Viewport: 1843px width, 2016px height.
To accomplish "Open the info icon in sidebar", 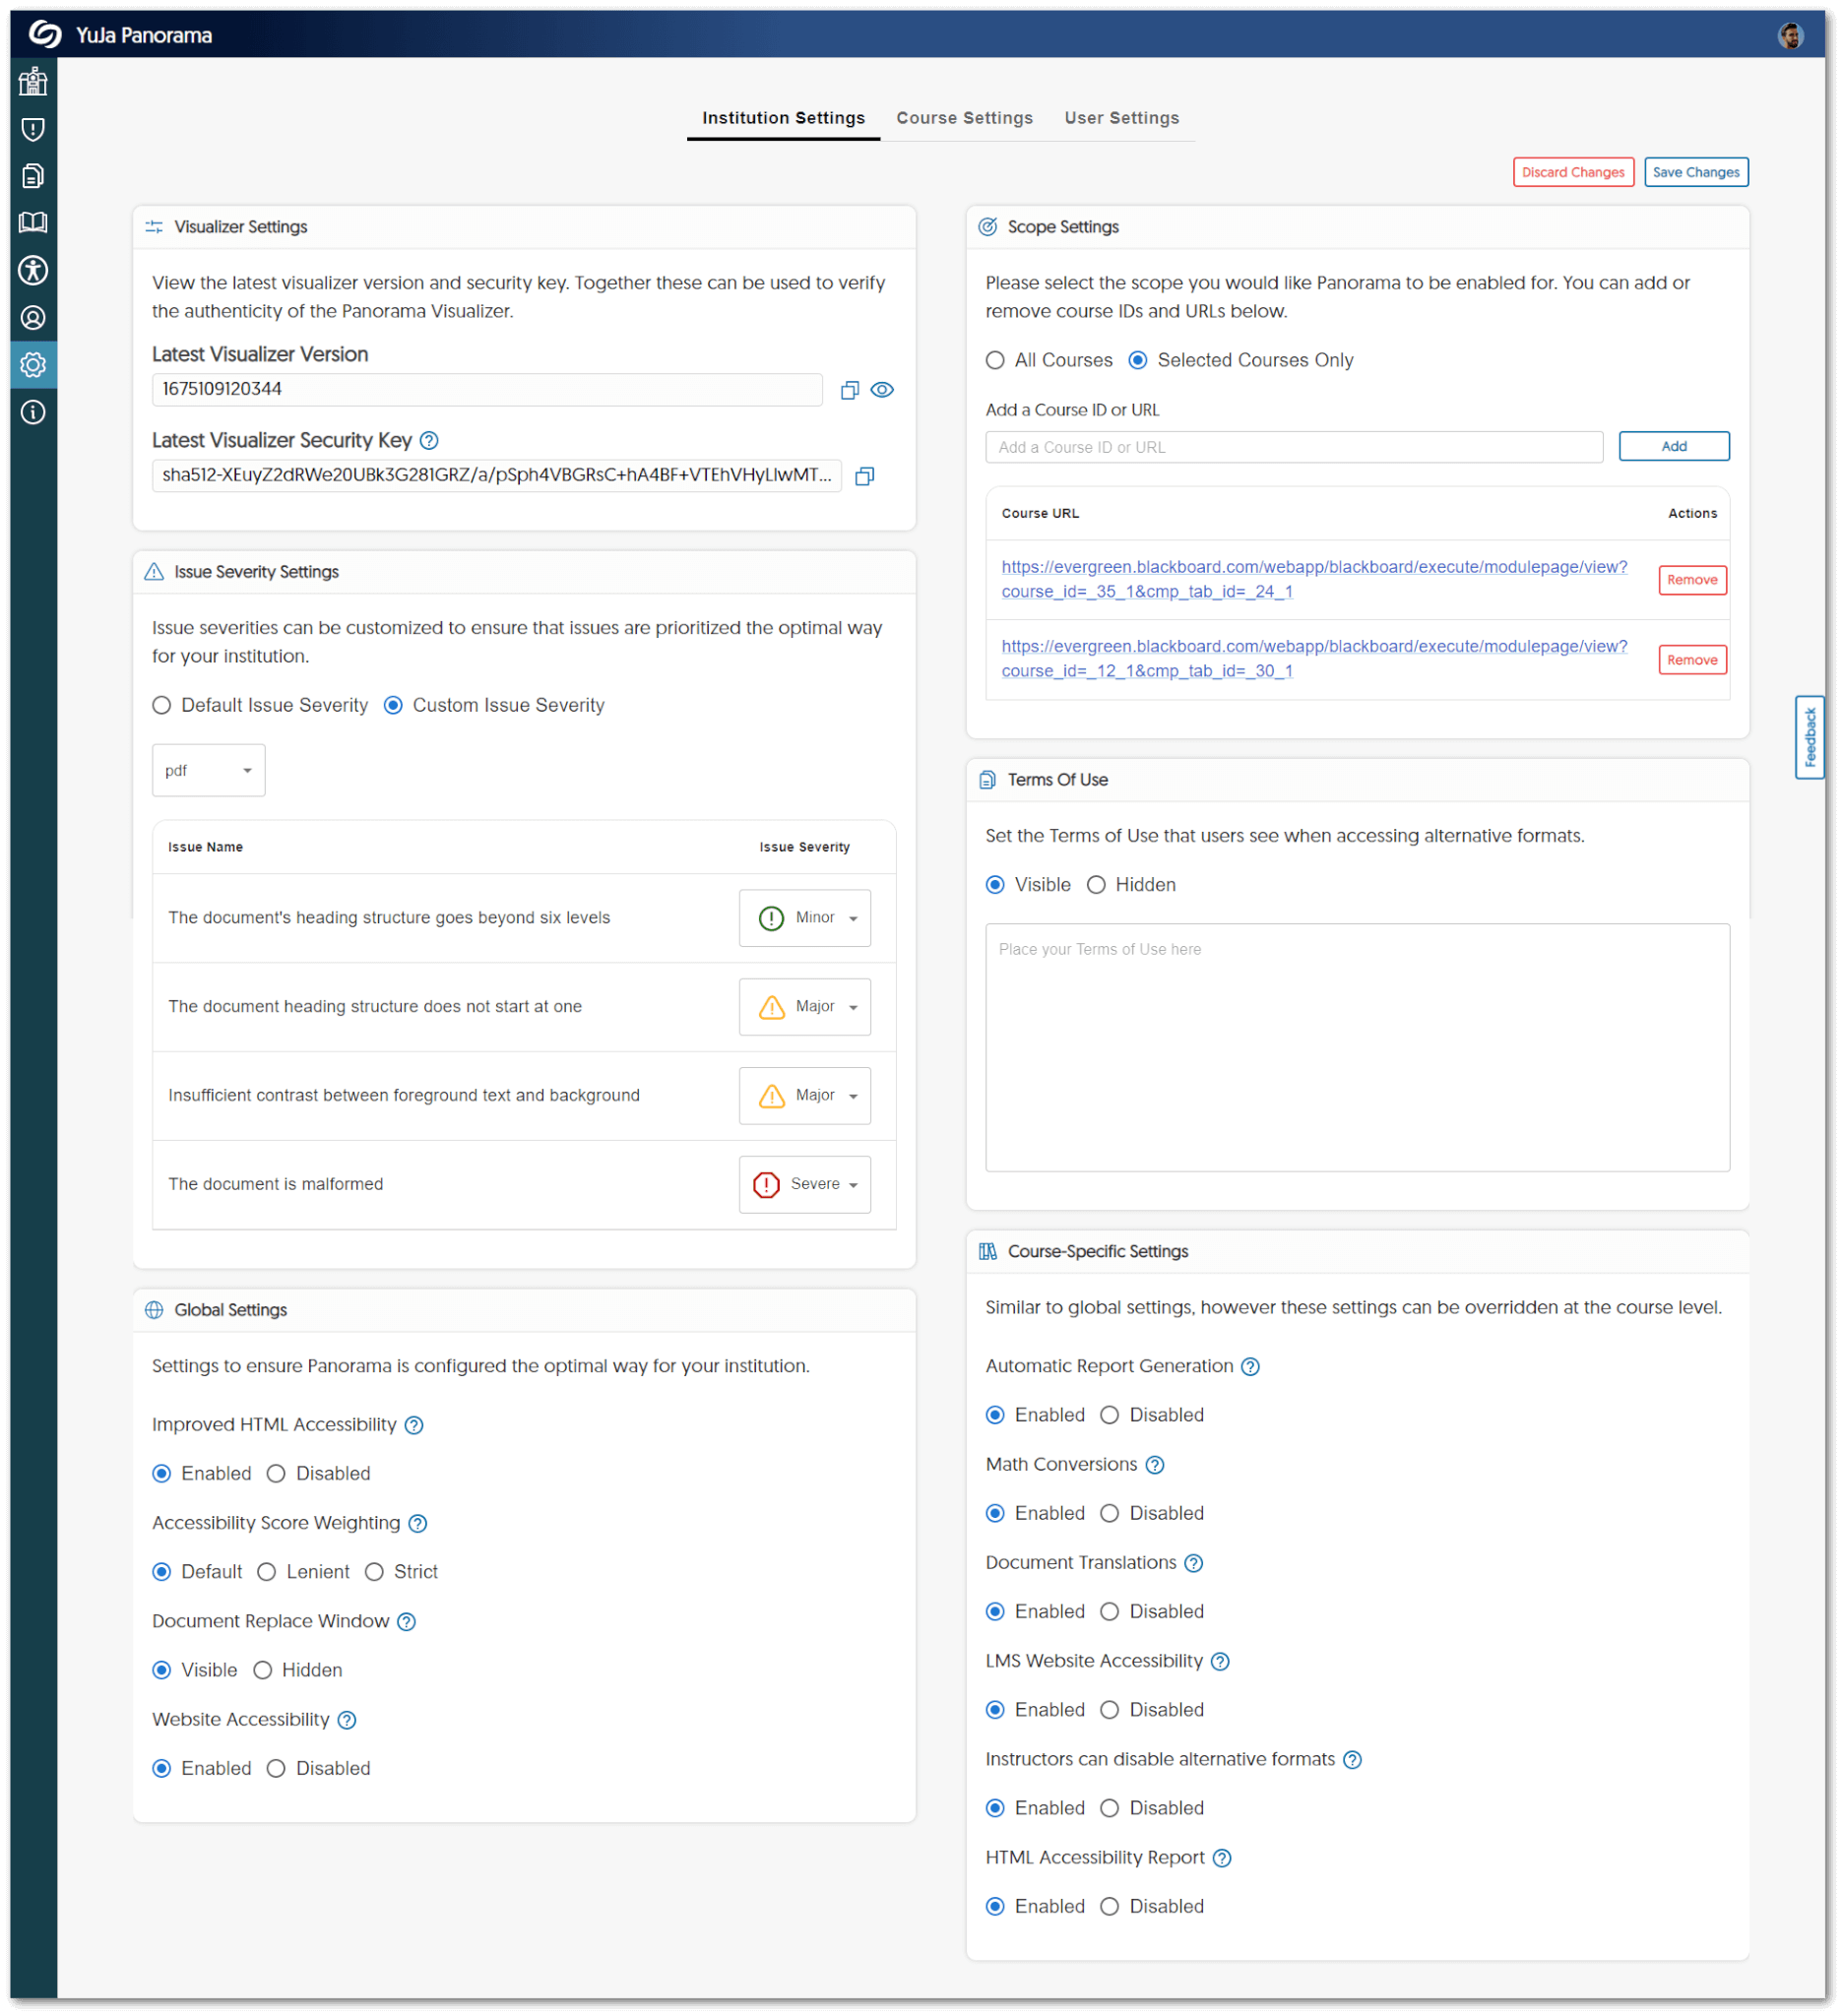I will 33,412.
